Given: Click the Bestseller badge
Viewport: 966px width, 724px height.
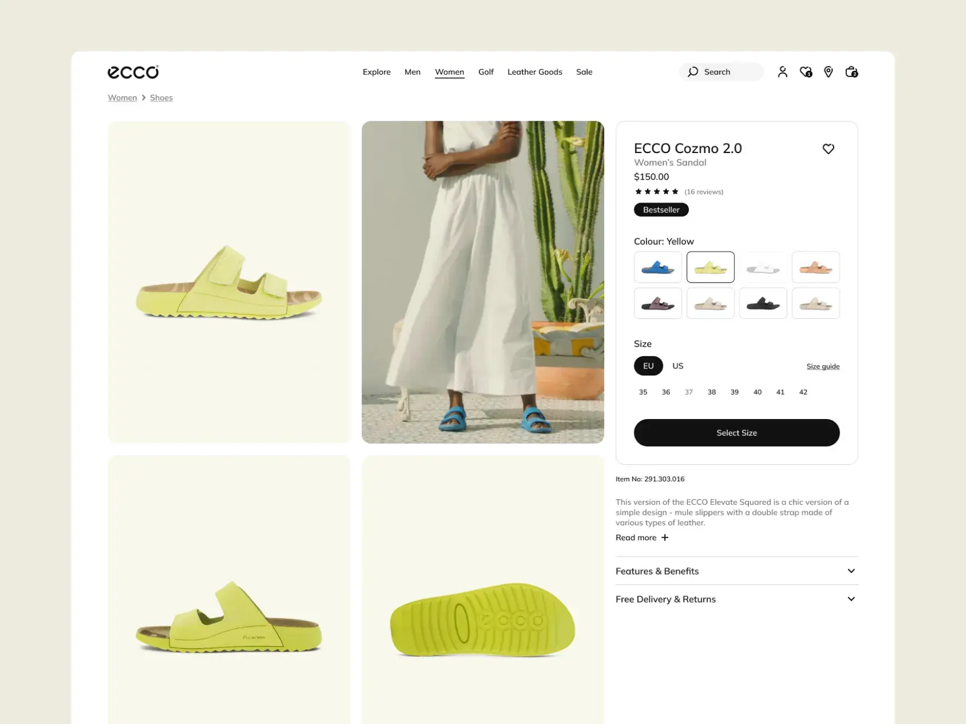Looking at the screenshot, I should point(661,210).
